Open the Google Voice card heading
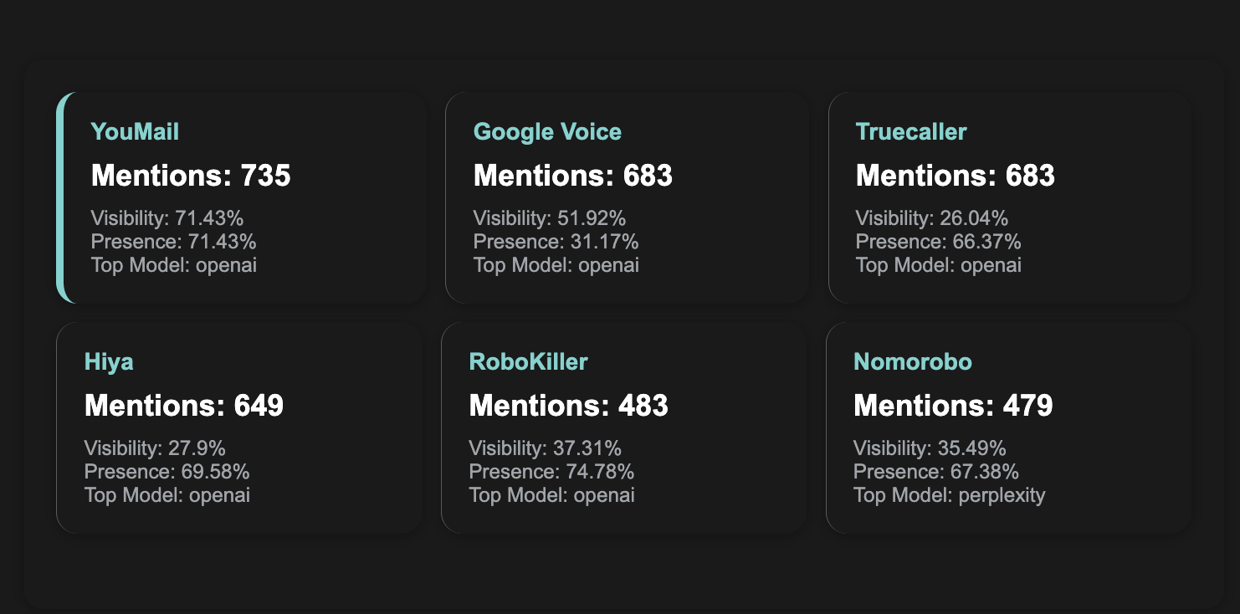This screenshot has width=1240, height=614. click(x=547, y=132)
